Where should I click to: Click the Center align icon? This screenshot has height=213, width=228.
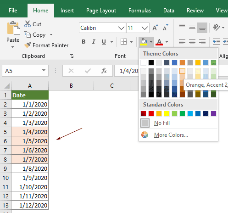[192, 42]
